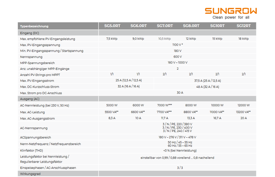Click the AC-Nennspannung row label
Screen dimensions: 275x177
(x=33, y=128)
